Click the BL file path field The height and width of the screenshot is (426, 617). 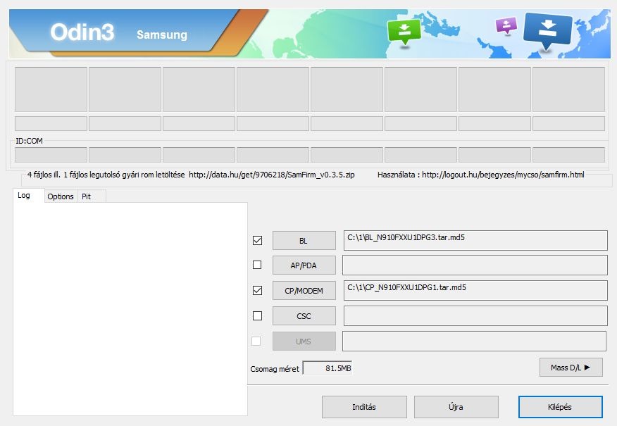pos(475,240)
